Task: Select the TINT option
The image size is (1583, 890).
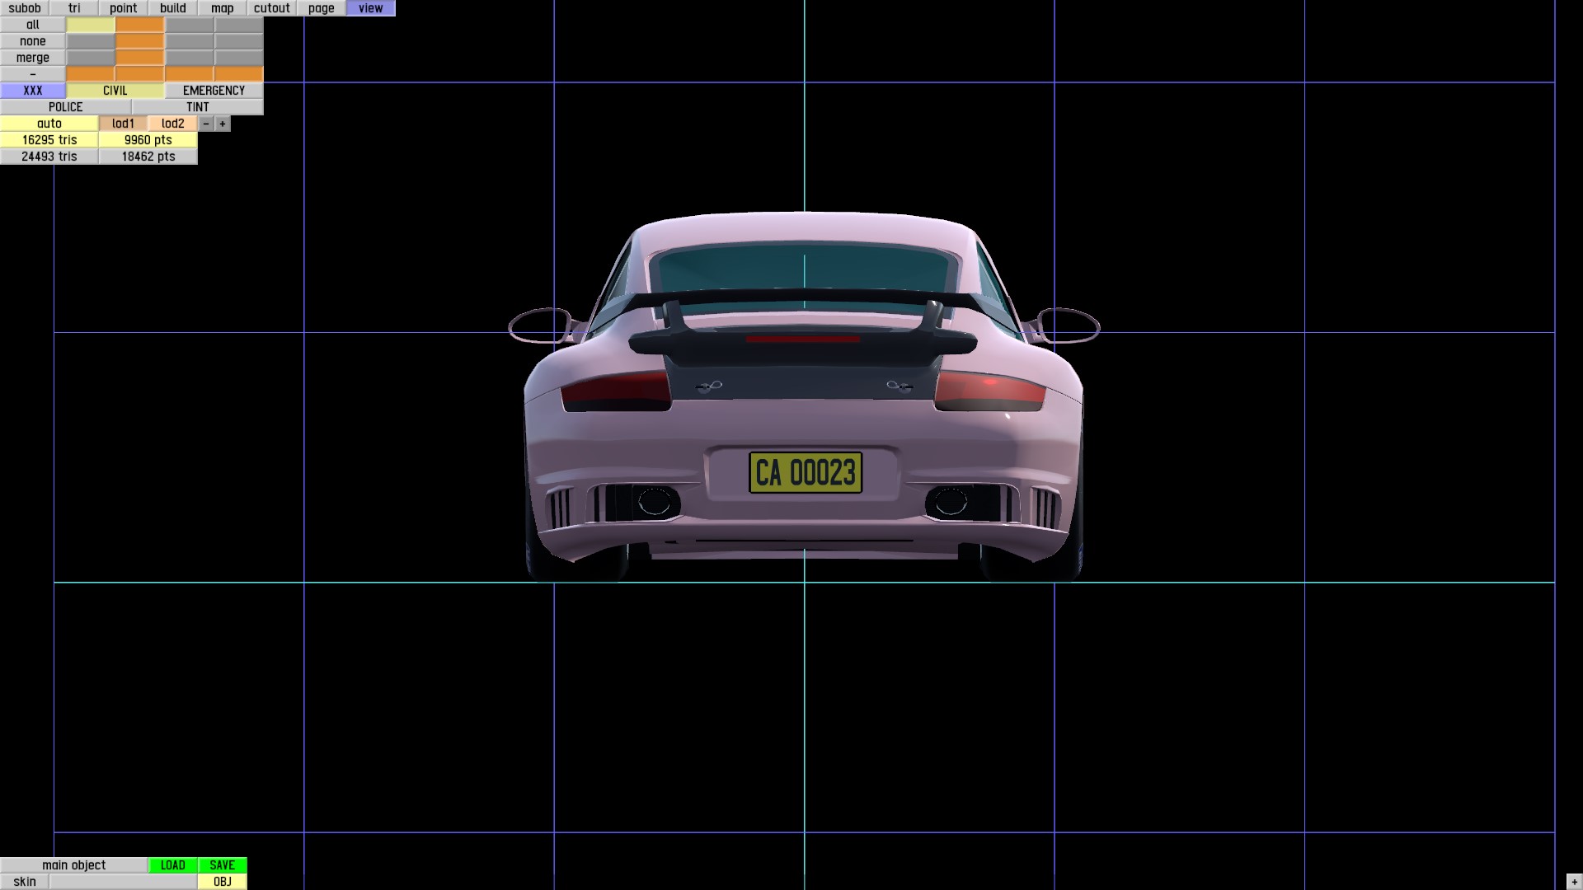Action: tap(198, 107)
